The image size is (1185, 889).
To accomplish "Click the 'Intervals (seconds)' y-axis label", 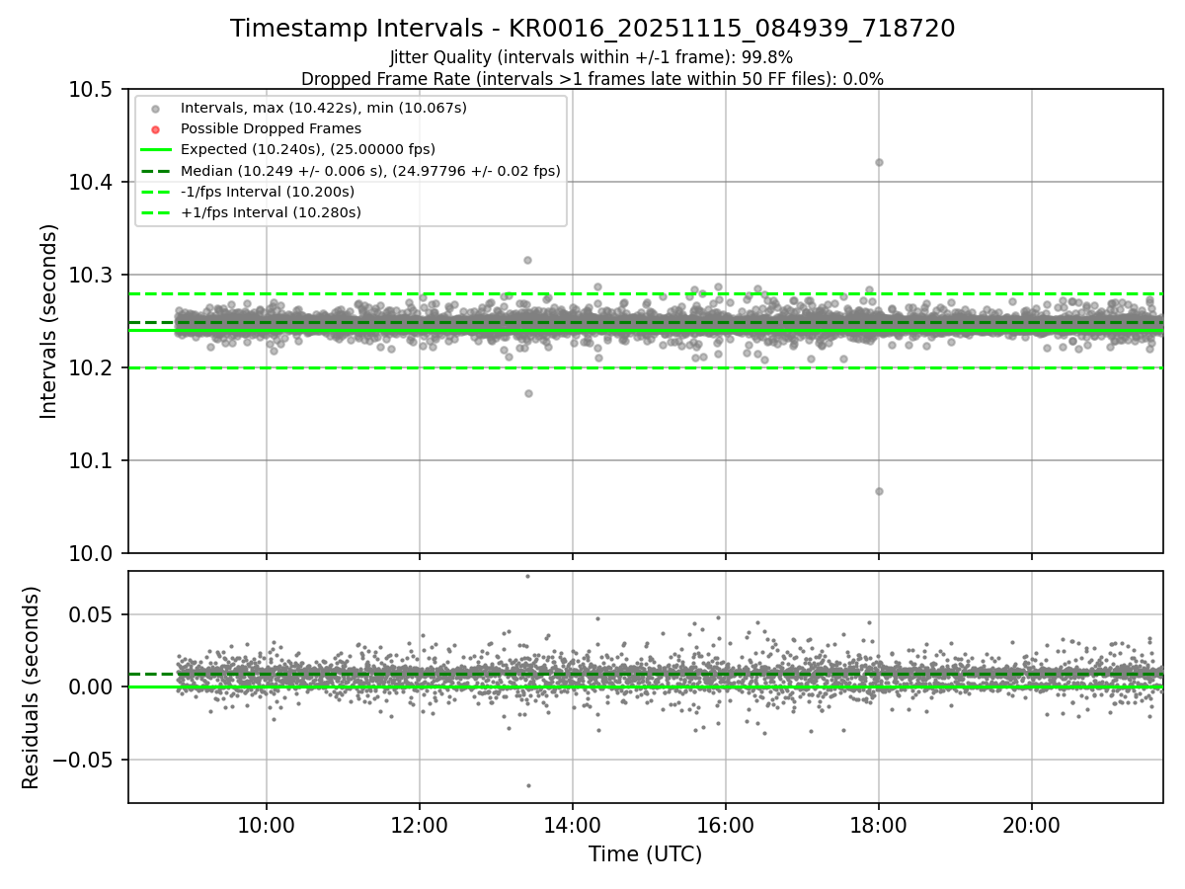I will 49,321.
